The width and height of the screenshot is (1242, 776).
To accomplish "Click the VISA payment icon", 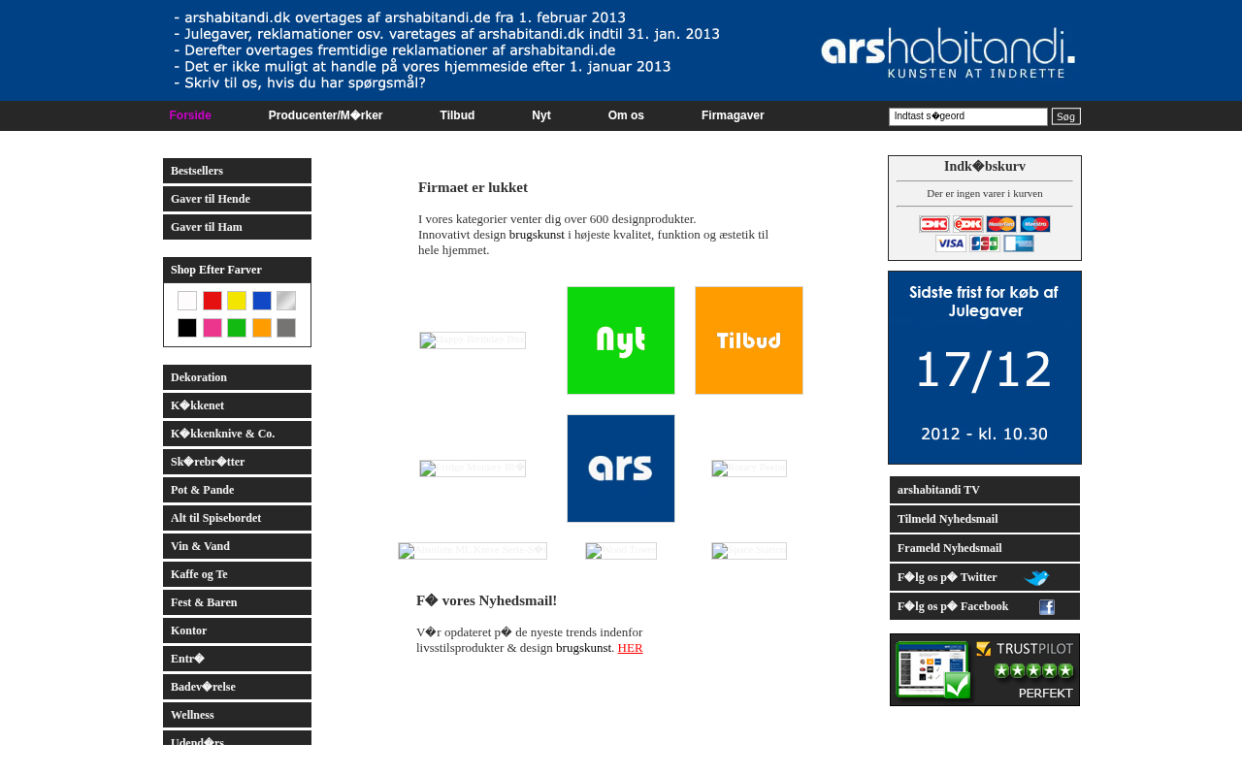I will (951, 243).
